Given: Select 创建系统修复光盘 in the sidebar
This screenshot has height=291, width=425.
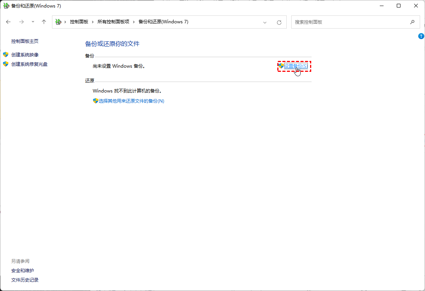Looking at the screenshot, I should click(29, 64).
